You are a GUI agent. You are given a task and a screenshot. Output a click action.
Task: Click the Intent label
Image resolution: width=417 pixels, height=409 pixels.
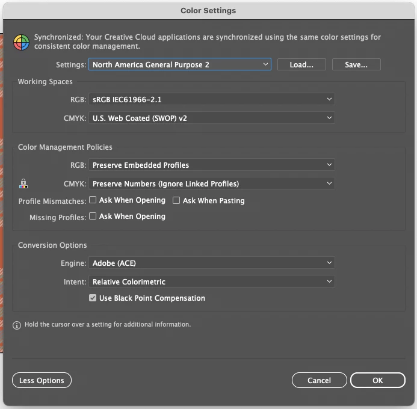(75, 281)
